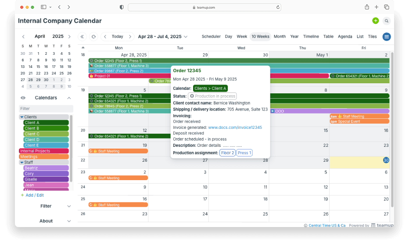This screenshot has width=409, height=245.
Task: Collapse the Clients folder in sidebar
Action: coord(22,117)
